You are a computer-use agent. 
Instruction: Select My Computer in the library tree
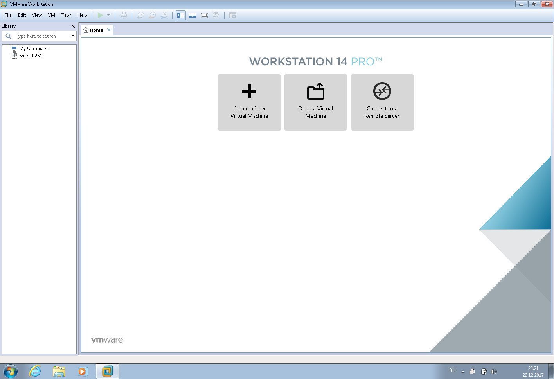coord(34,48)
